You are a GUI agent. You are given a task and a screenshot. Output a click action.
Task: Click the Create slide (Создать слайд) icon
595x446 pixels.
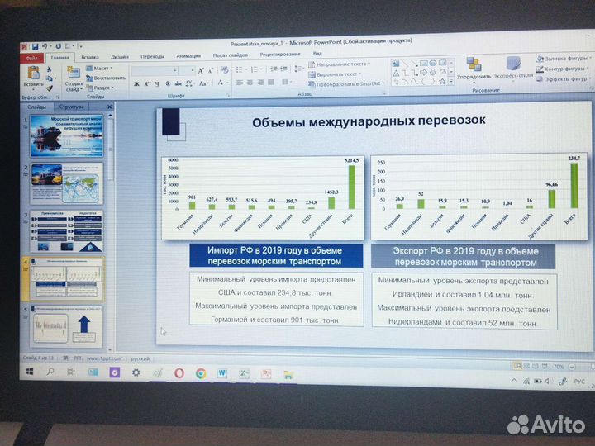[x=74, y=72]
